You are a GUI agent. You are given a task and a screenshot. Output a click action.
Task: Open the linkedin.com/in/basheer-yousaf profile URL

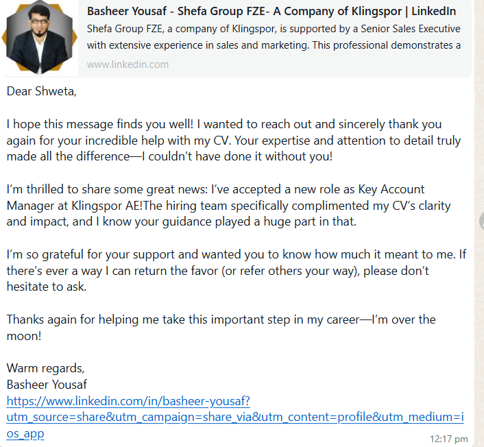[x=128, y=400]
